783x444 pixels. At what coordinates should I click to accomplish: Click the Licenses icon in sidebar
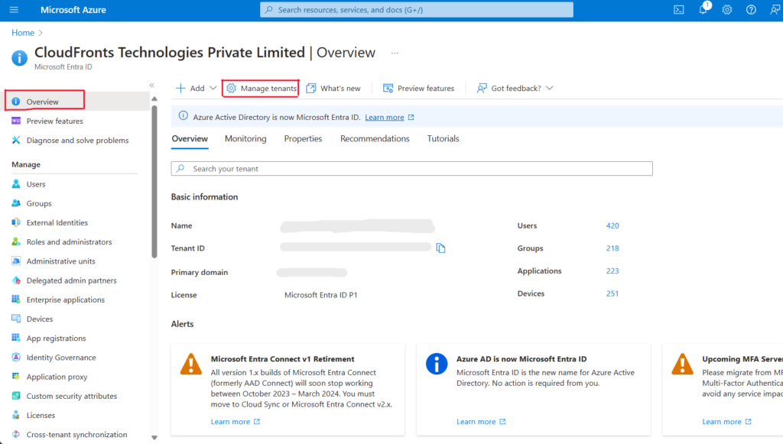tap(16, 415)
